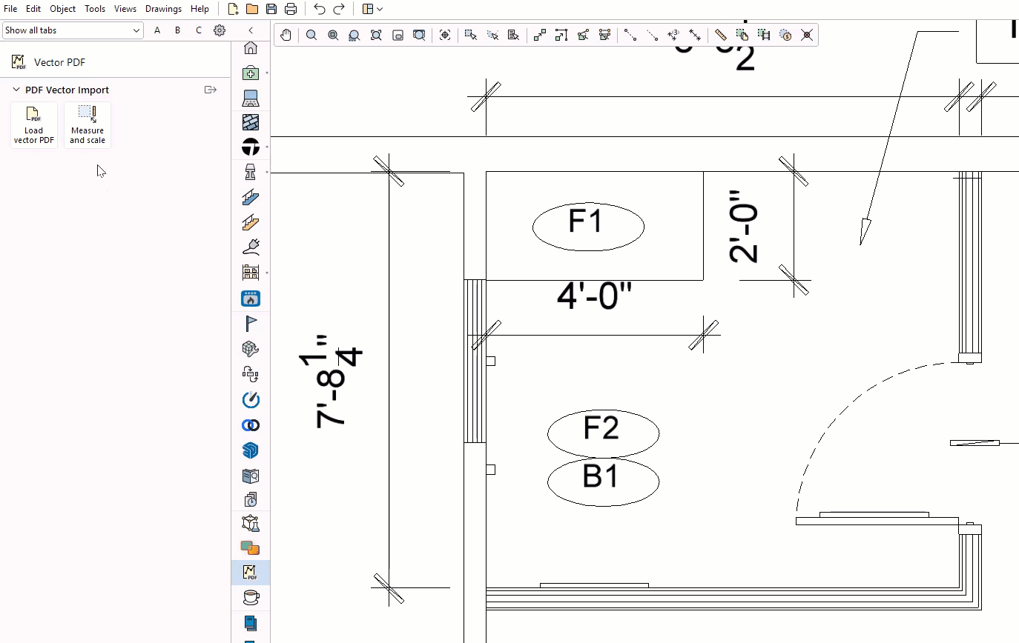The image size is (1019, 643).
Task: Click the B1 label ellipse in the drawing
Action: (x=603, y=482)
